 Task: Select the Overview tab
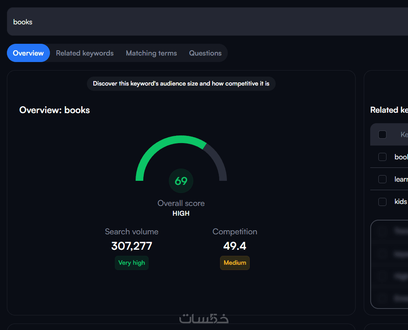(28, 53)
